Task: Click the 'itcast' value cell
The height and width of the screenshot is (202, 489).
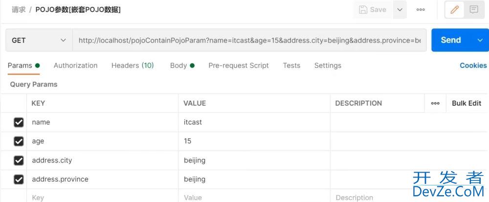Action: click(x=254, y=122)
